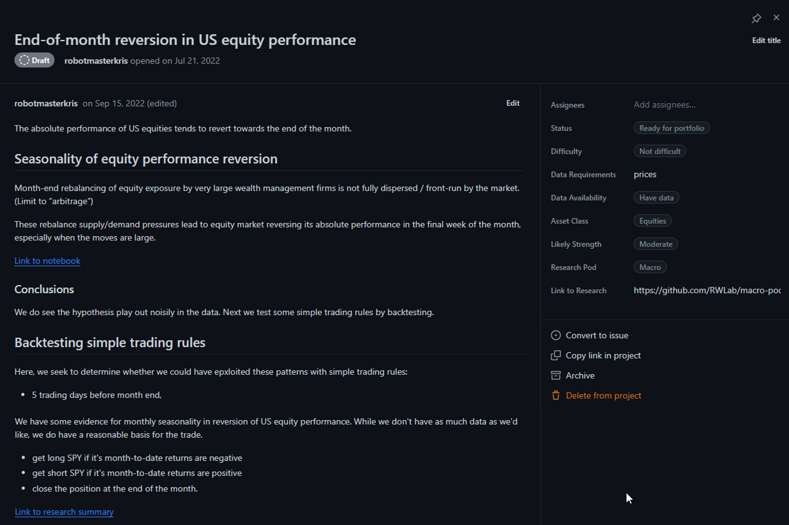
Task: Click Edit title button
Action: pyautogui.click(x=766, y=41)
